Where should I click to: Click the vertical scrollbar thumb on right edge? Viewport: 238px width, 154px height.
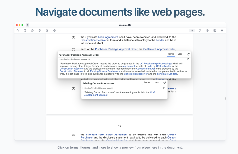click(x=225, y=98)
